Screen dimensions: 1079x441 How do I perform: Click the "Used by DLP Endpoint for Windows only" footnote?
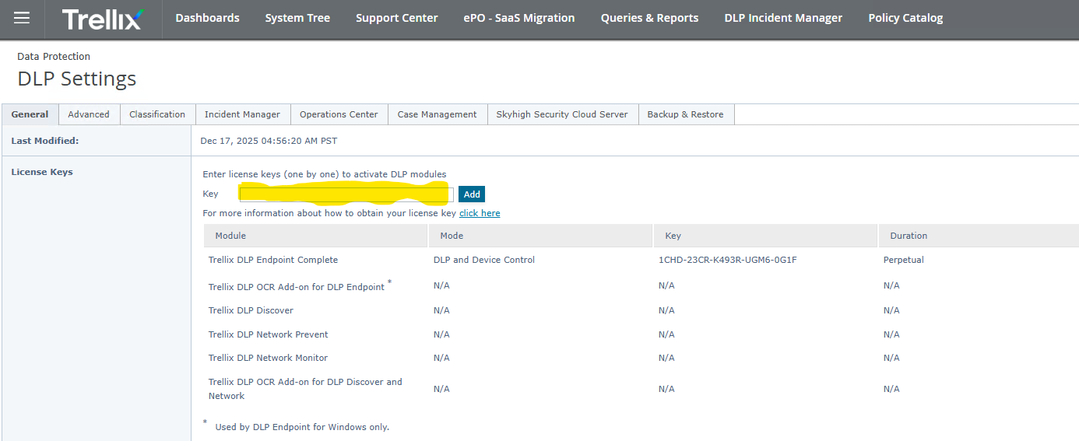point(302,427)
